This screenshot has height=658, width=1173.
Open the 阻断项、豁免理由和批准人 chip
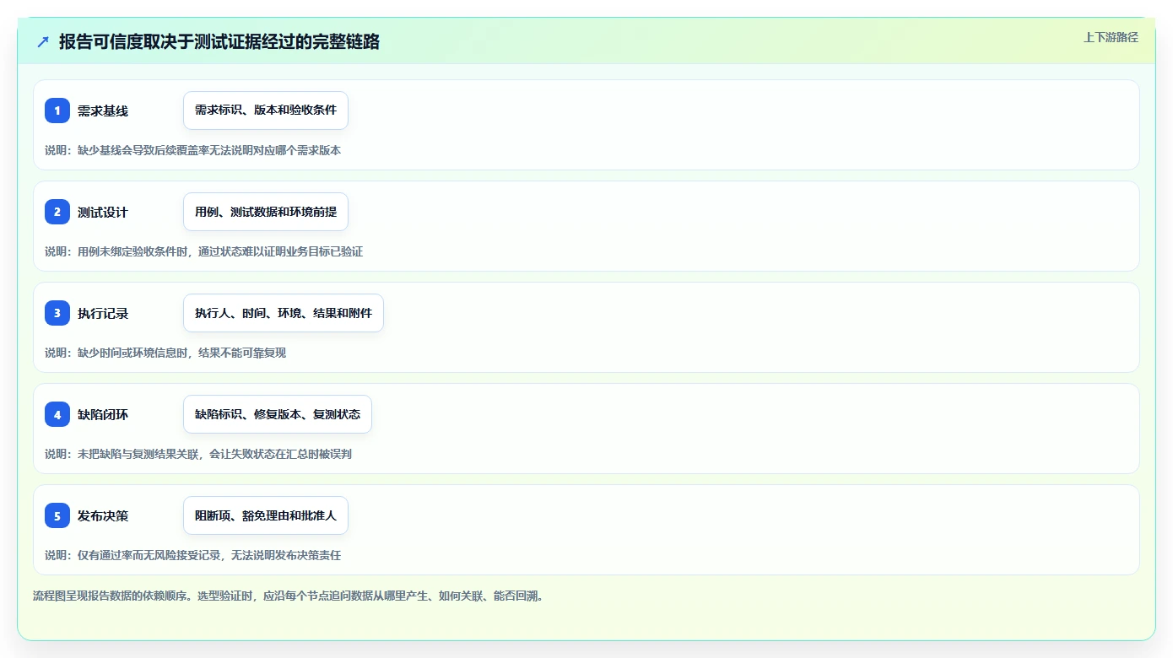266,515
